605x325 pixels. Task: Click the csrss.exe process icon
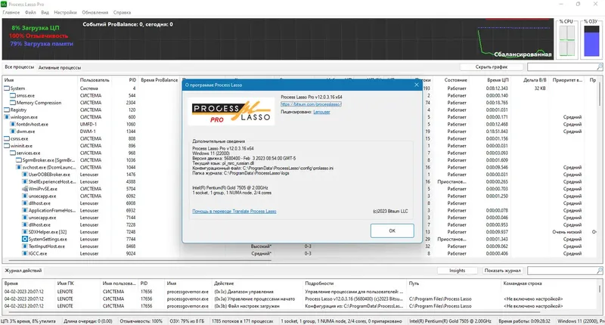(x=7, y=138)
